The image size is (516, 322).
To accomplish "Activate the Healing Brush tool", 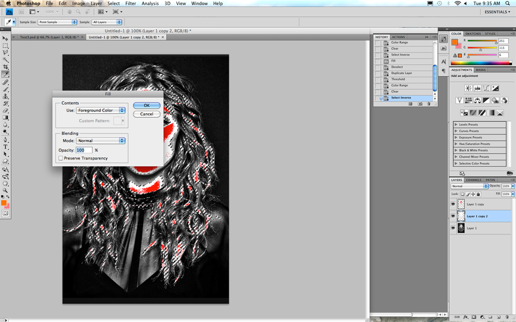I will click(x=5, y=82).
